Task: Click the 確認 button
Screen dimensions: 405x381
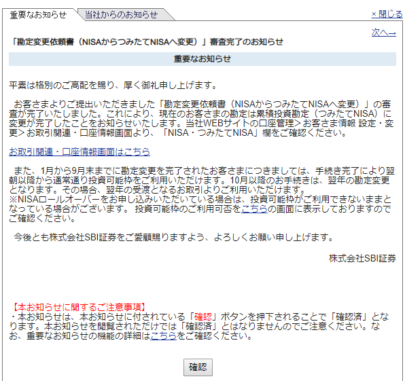Action: (x=198, y=367)
